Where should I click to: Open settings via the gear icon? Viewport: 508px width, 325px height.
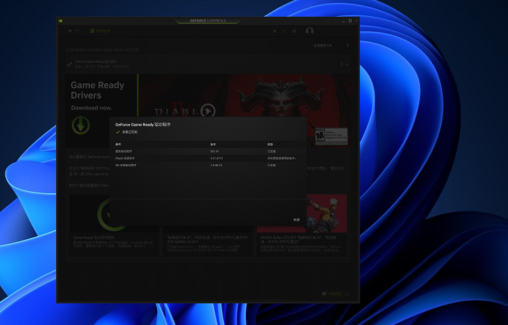click(295, 31)
